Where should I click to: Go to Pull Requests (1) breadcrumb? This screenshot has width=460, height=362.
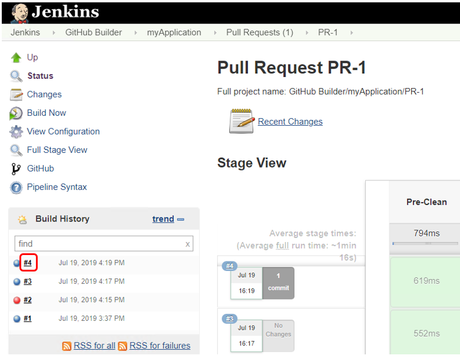tap(259, 32)
